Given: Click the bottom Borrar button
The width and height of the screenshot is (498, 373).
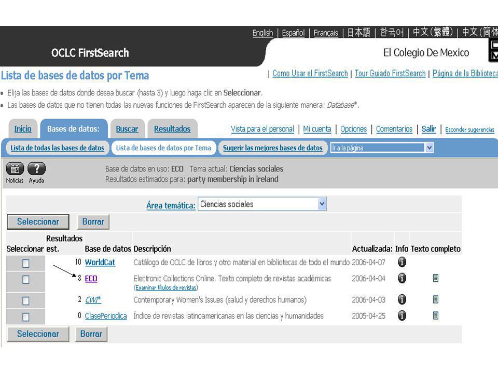Looking at the screenshot, I should tap(91, 334).
